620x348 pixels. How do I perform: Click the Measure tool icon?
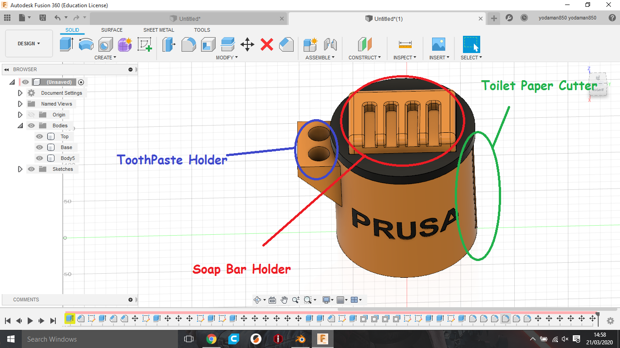click(405, 44)
